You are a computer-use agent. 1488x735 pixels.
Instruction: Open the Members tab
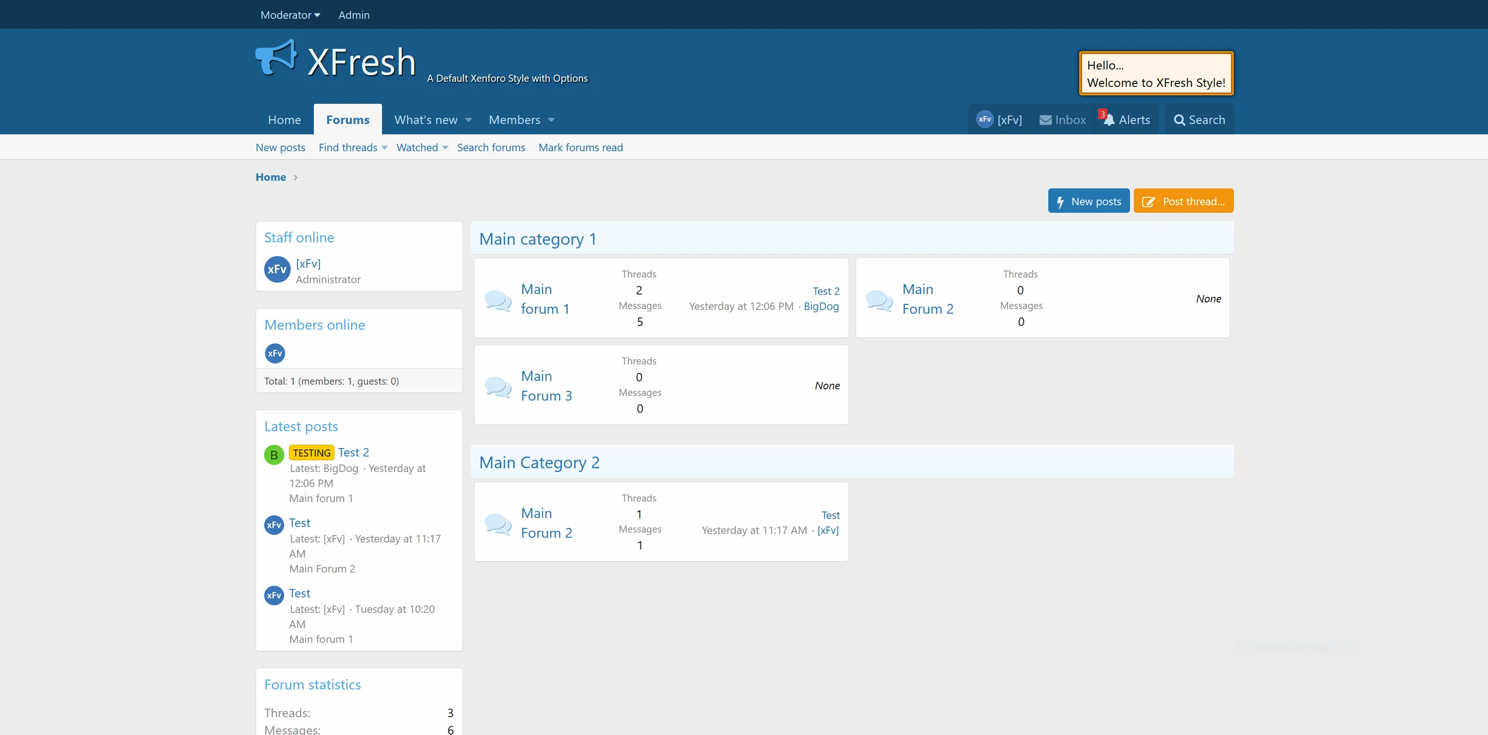[x=514, y=119]
